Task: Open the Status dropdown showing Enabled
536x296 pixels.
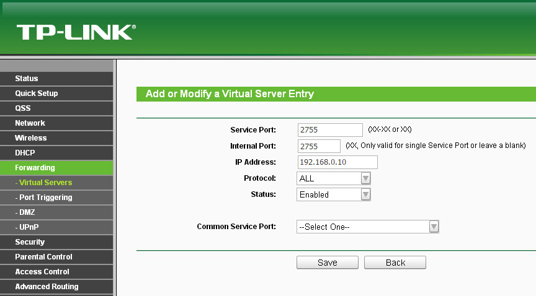Action: pos(334,194)
